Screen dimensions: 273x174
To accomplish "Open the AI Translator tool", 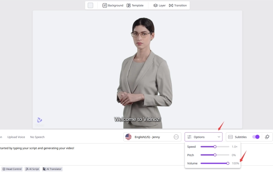I will click(52, 169).
